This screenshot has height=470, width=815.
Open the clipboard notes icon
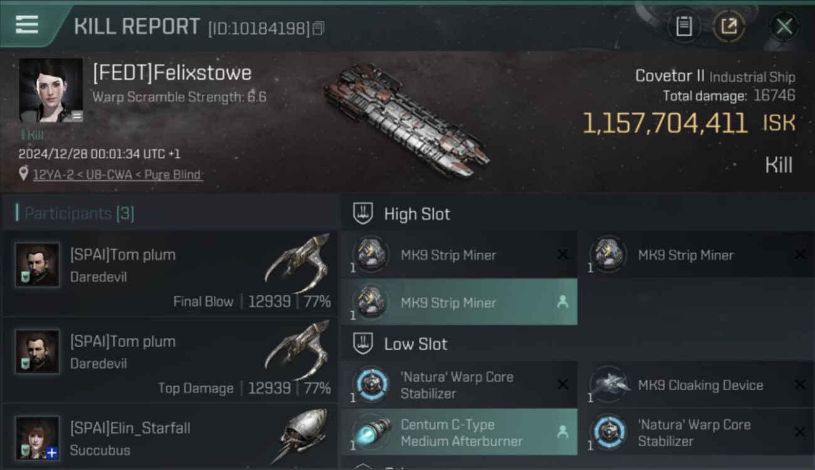(684, 26)
